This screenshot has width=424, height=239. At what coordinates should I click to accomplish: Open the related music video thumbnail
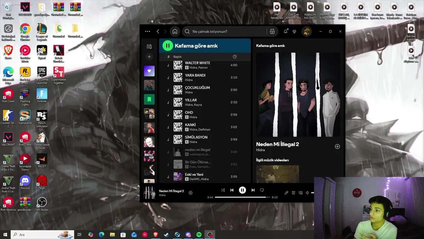tap(278, 174)
